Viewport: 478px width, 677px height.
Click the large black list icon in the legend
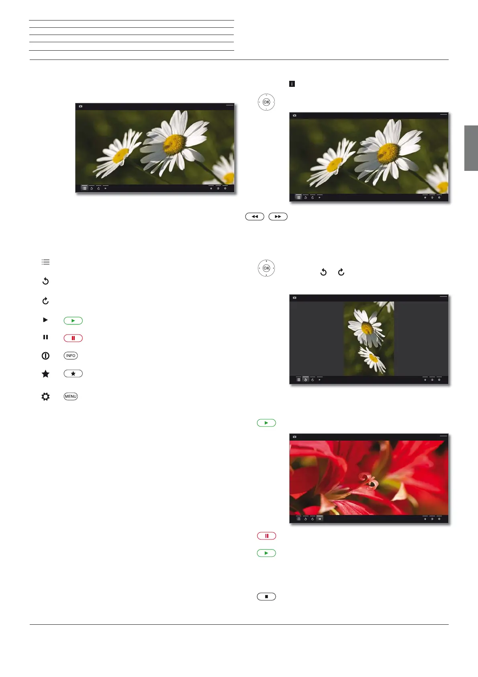coord(45,262)
